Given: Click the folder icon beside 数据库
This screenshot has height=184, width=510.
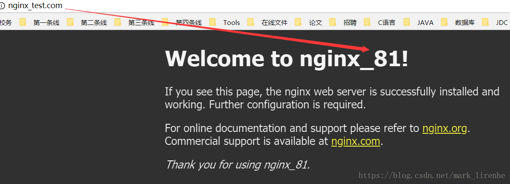Looking at the screenshot, I should (445, 22).
